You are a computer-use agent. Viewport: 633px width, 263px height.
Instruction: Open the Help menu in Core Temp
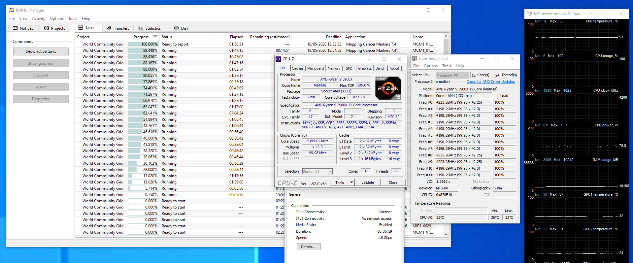(460, 66)
